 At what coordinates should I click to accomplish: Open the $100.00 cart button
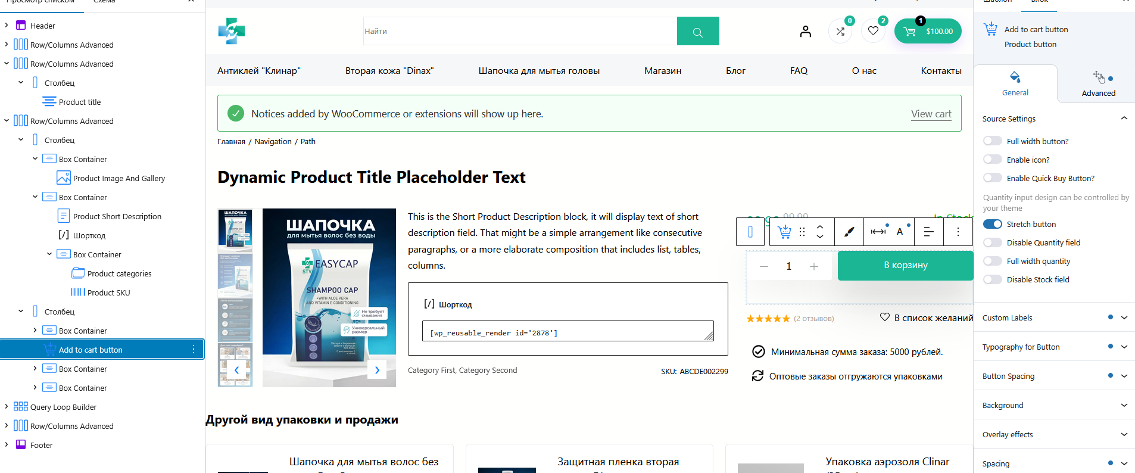pos(928,31)
